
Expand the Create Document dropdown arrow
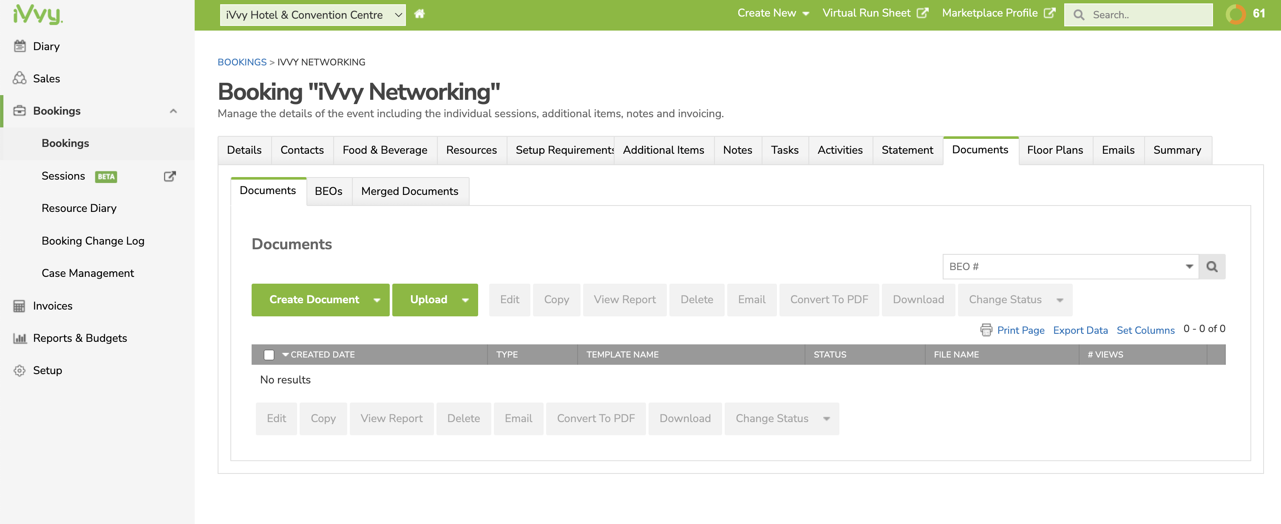pyautogui.click(x=377, y=300)
